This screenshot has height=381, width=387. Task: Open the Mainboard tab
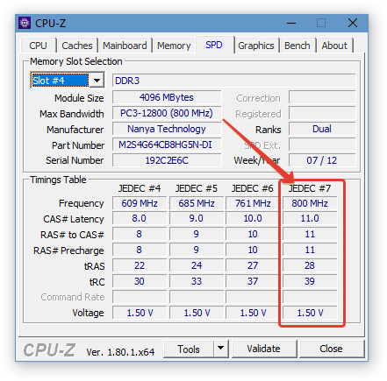coord(125,46)
